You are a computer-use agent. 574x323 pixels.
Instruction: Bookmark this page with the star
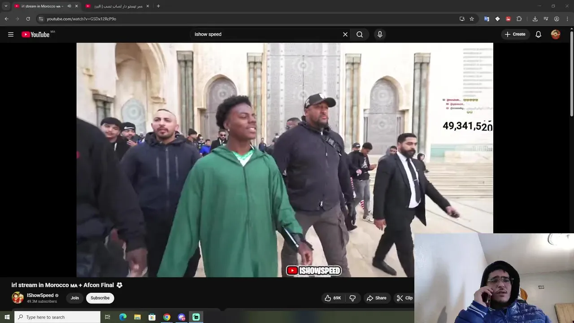click(472, 19)
